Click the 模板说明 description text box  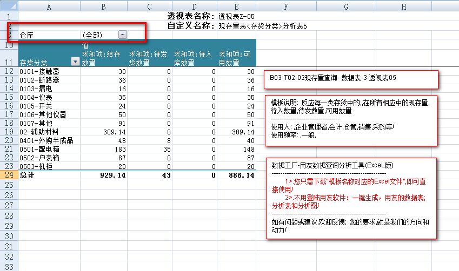click(x=350, y=120)
